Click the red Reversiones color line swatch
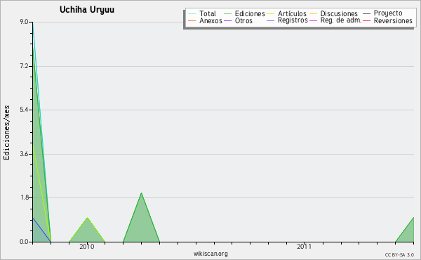 (367, 20)
